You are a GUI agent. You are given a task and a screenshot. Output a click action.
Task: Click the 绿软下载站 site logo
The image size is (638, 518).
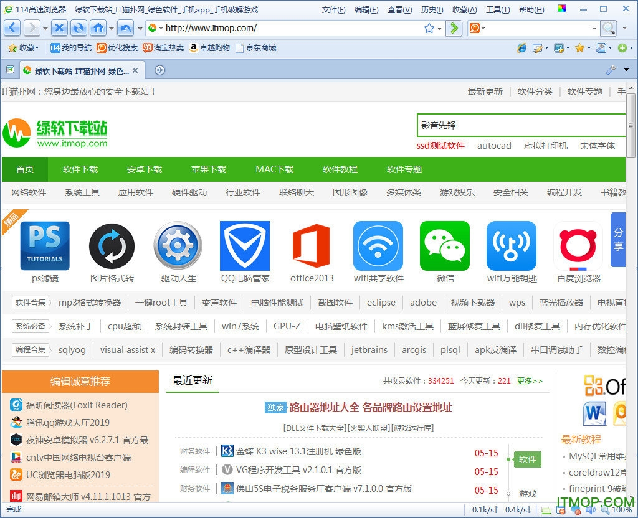55,133
